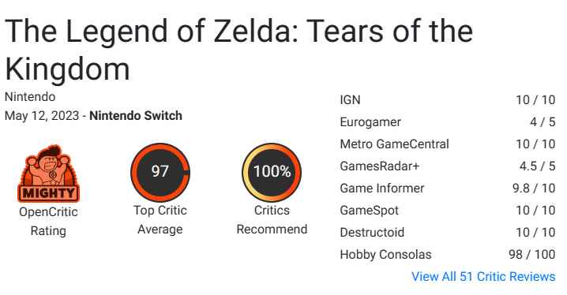The width and height of the screenshot is (567, 295).
Task: Click the 97 Top Critic Average circle
Action: pyautogui.click(x=160, y=172)
